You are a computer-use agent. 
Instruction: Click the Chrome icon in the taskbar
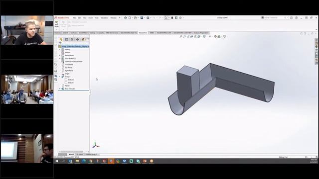[91, 161]
